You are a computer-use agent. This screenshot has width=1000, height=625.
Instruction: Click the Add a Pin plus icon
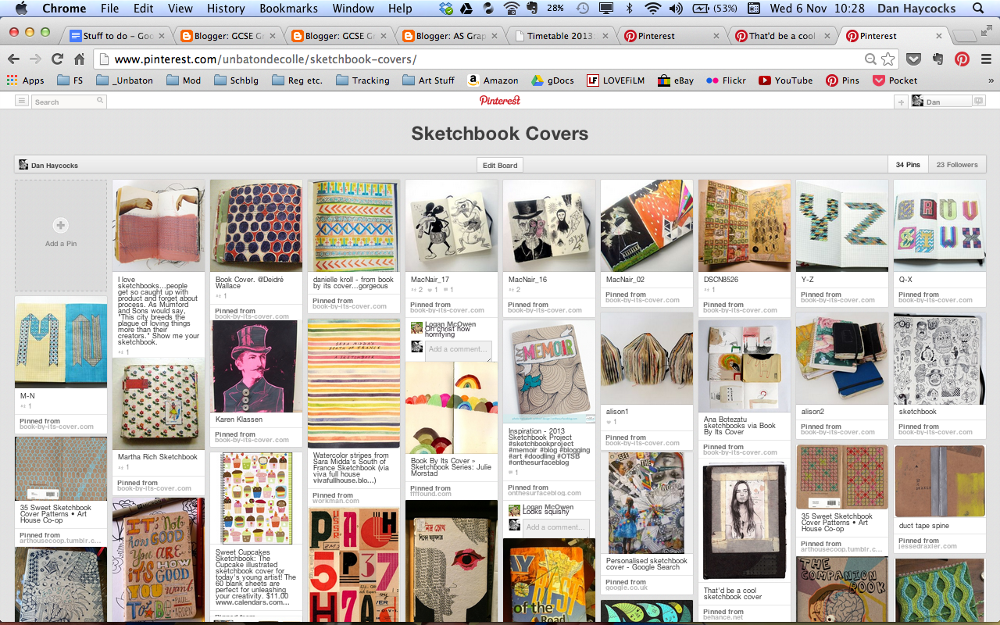[61, 225]
